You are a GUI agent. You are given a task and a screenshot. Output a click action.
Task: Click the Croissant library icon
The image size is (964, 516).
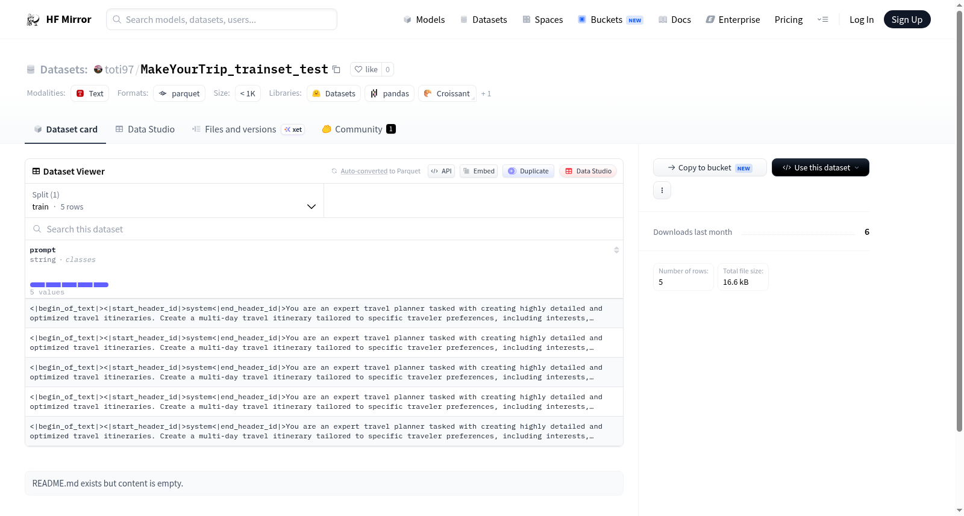(x=428, y=93)
